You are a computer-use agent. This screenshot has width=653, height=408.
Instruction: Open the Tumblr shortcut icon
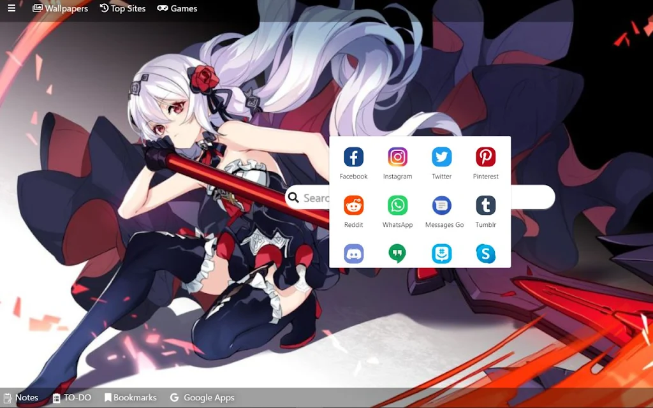[x=485, y=205]
